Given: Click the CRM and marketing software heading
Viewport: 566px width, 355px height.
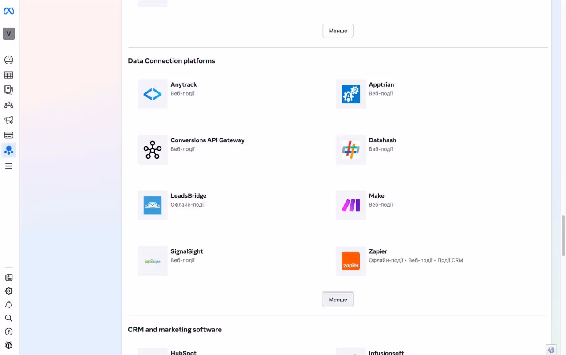Looking at the screenshot, I should coord(175,330).
